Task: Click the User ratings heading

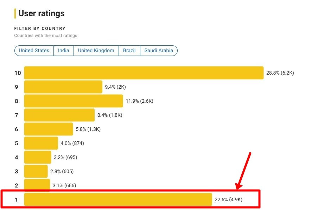Action: coord(41,14)
